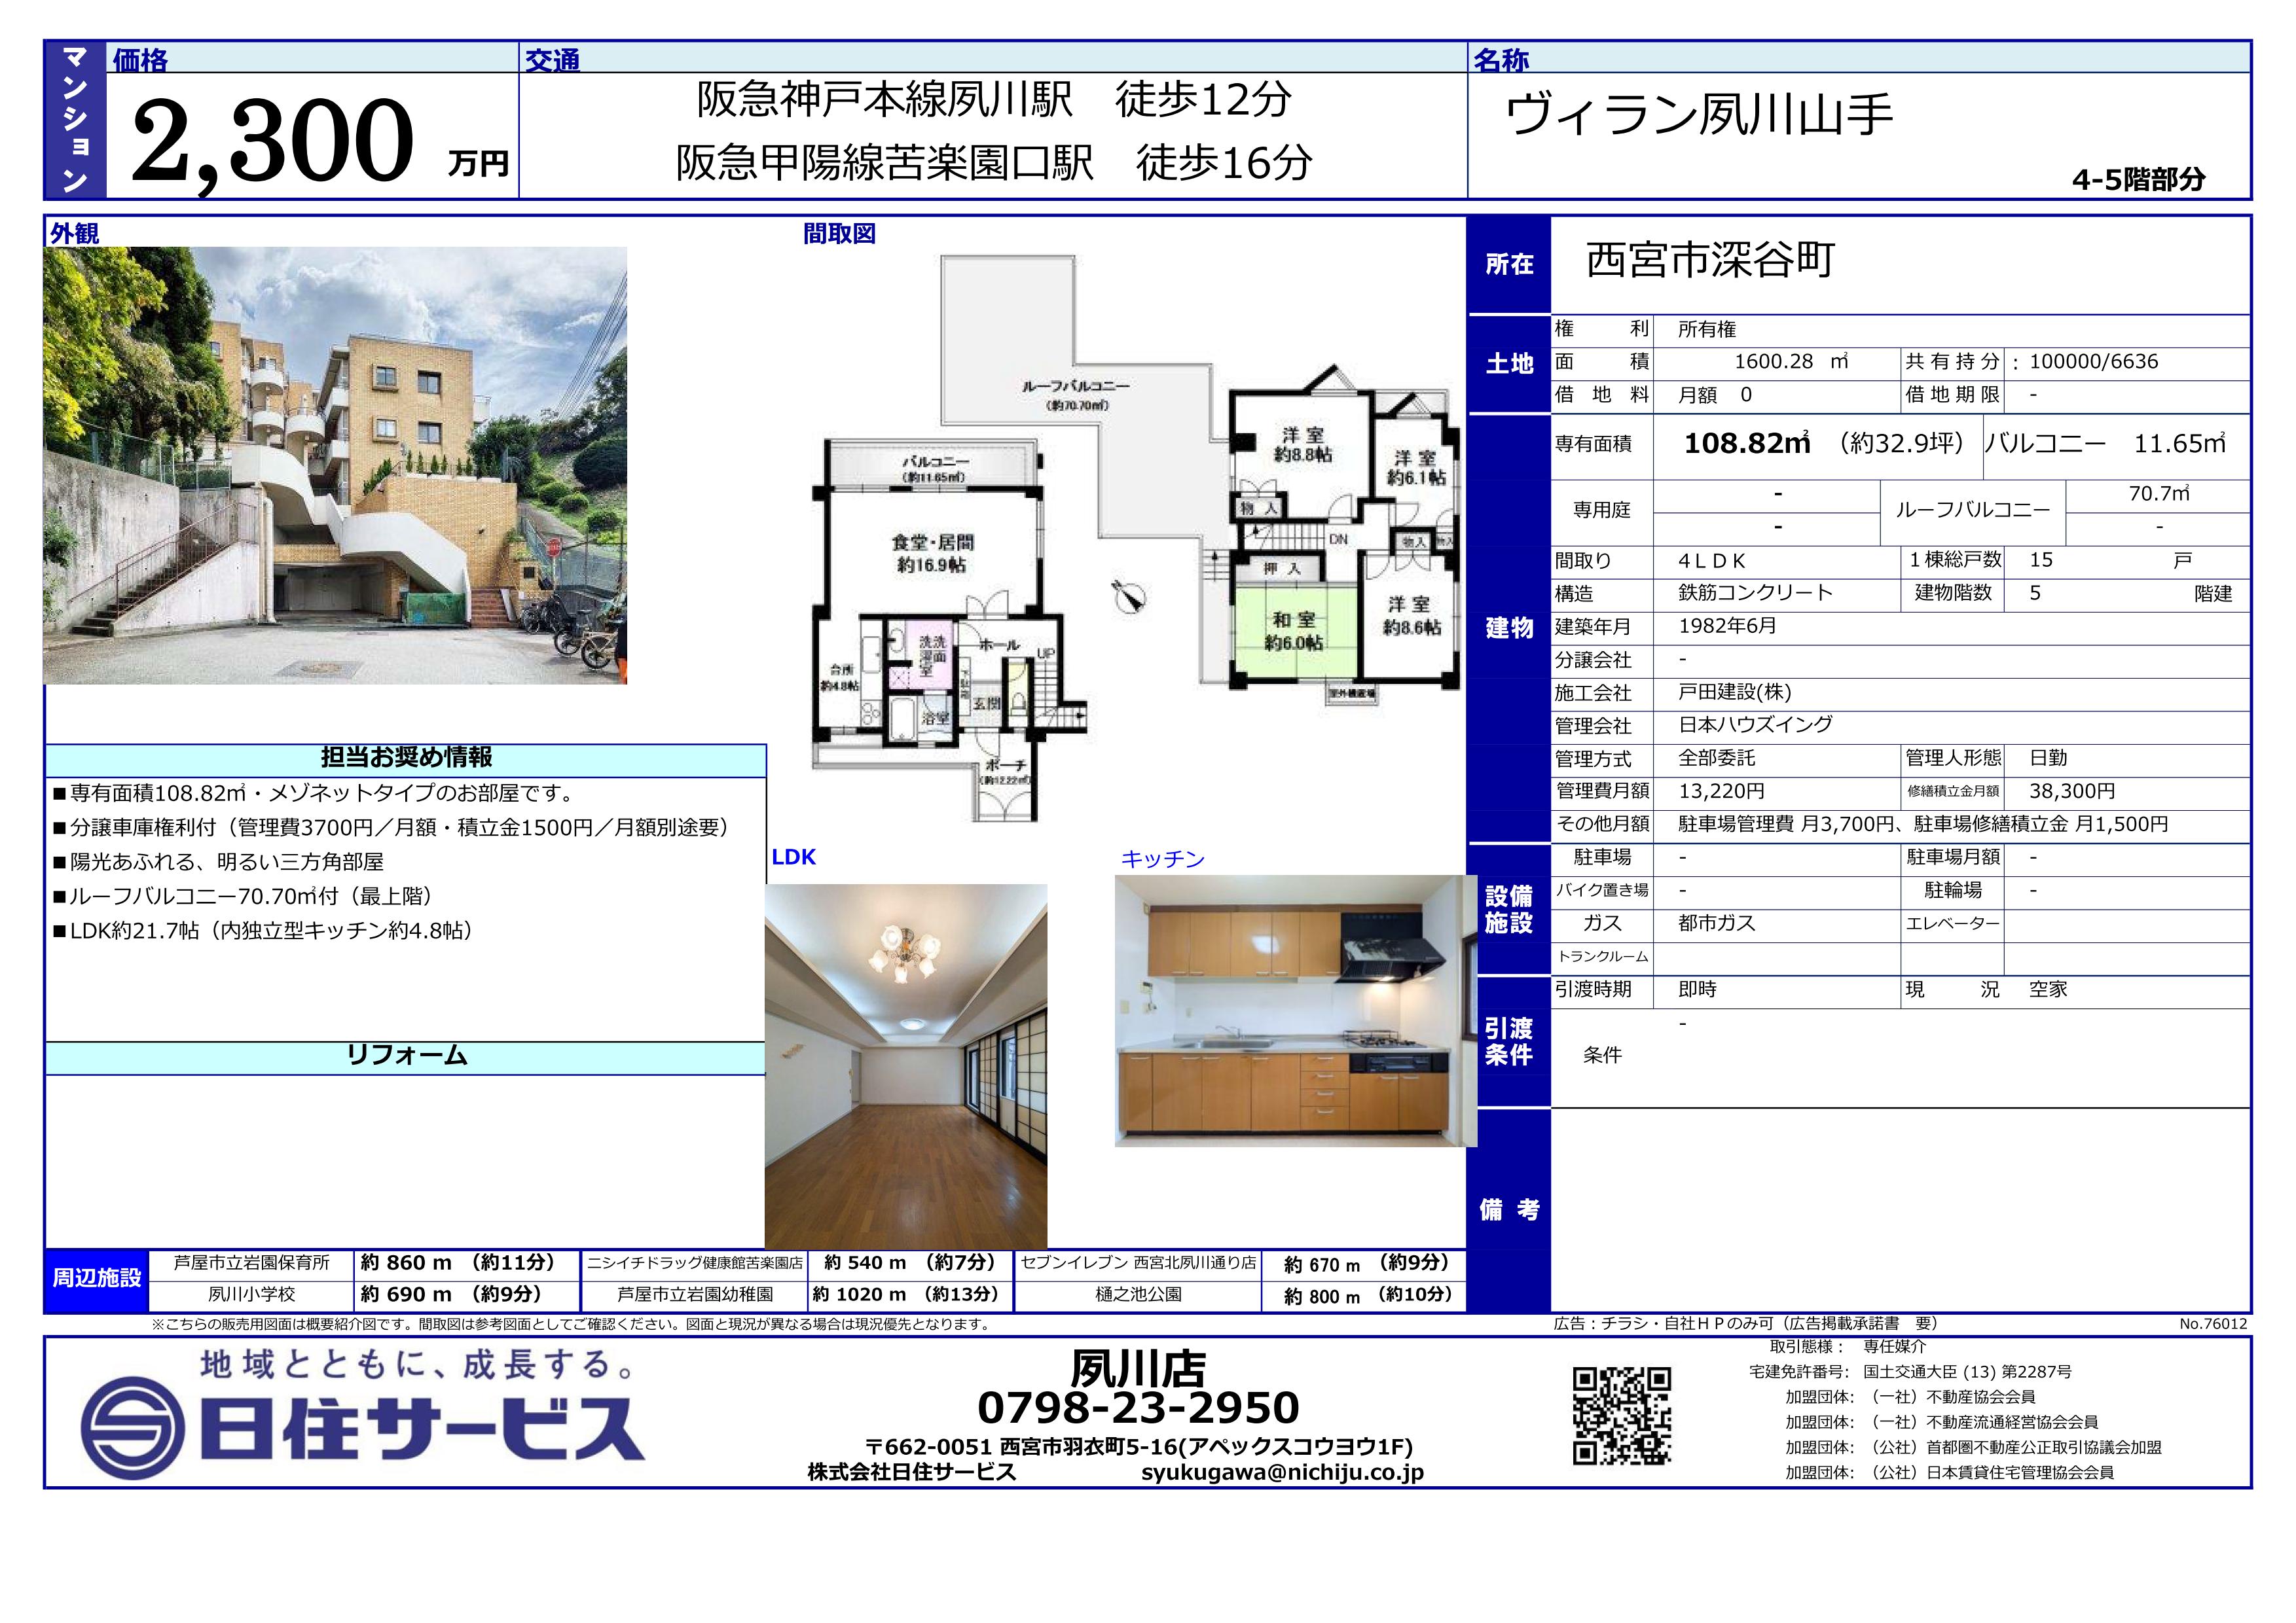This screenshot has width=2296, height=1623.
Task: Click the email syukugawa@nichiju.co.jp
Action: [1282, 1472]
